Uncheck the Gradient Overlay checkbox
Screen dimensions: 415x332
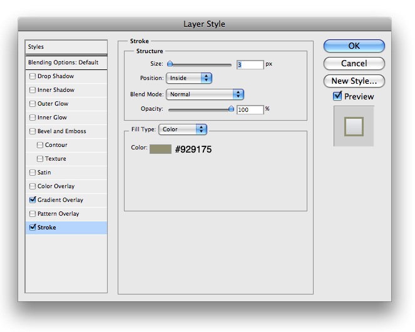33,200
